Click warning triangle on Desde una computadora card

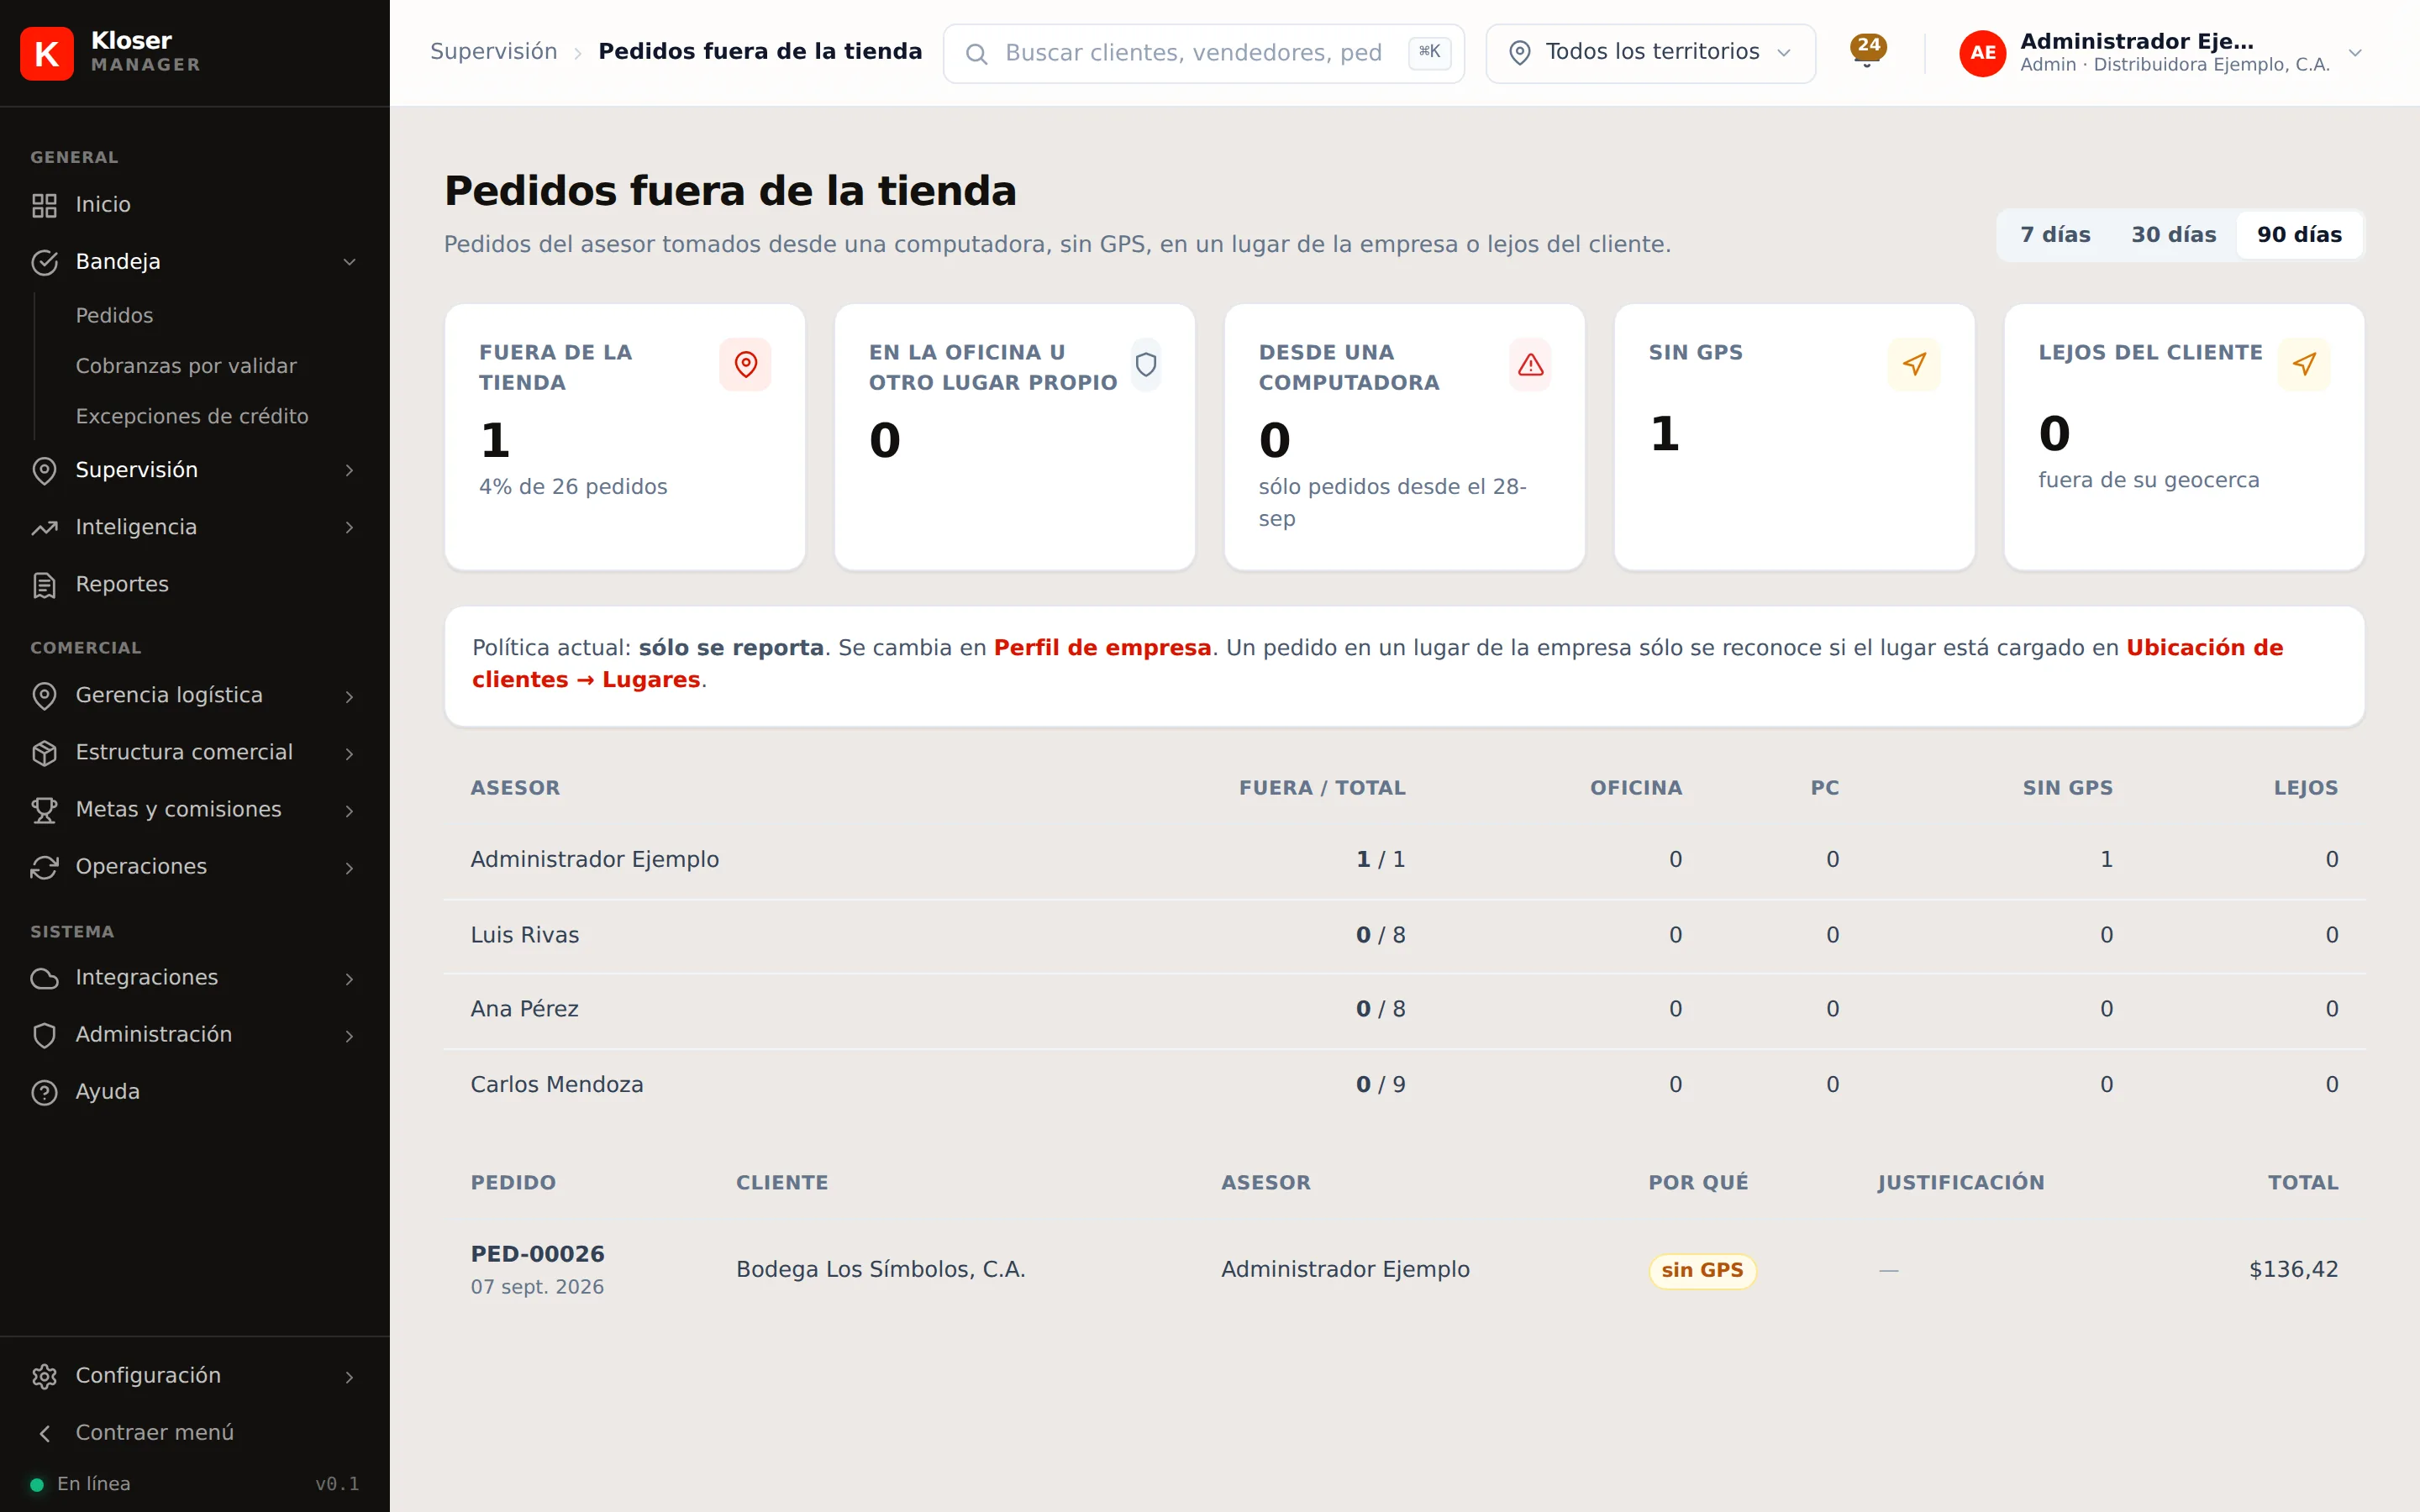(x=1530, y=364)
